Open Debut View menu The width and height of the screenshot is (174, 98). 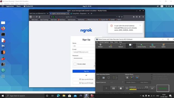111,42
